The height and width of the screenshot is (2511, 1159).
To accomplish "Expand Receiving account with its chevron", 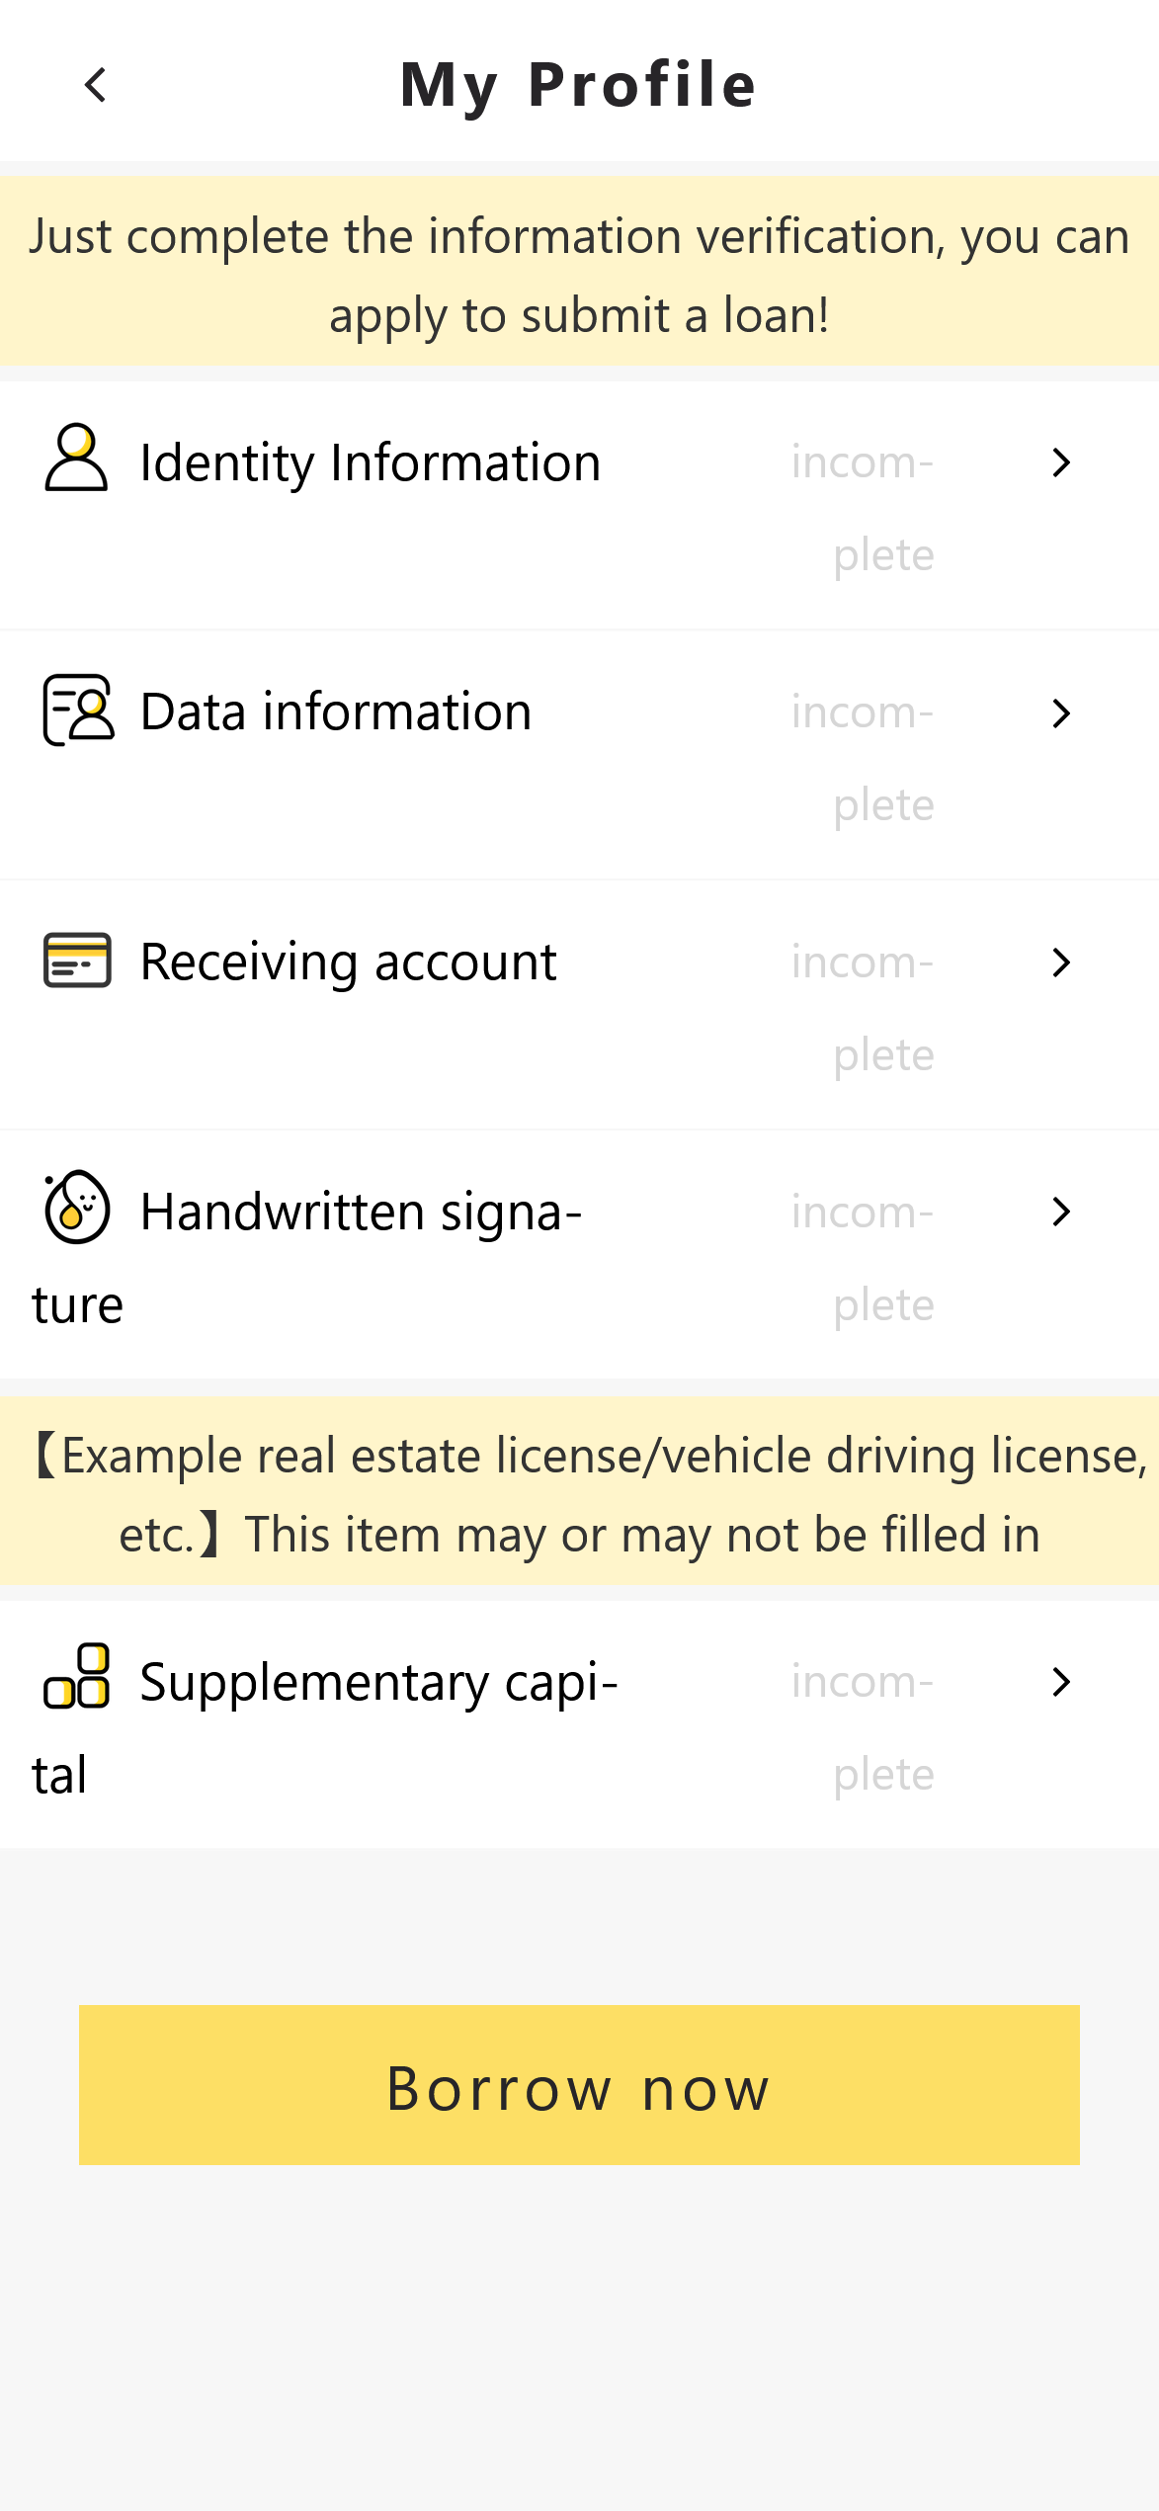I will coord(1061,963).
